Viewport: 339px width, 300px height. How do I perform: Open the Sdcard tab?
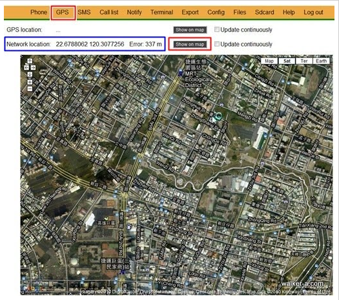264,12
